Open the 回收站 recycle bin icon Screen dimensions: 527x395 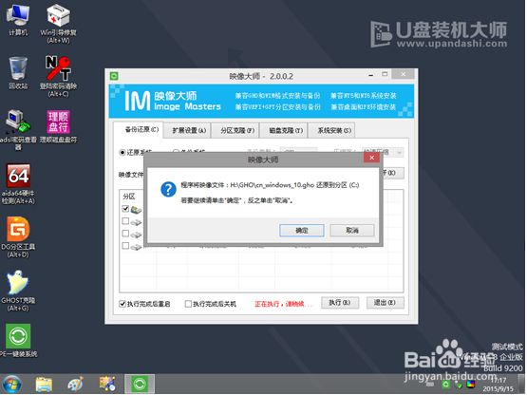(x=18, y=73)
